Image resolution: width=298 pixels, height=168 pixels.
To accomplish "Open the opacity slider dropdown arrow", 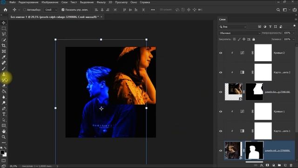I will pos(294,33).
